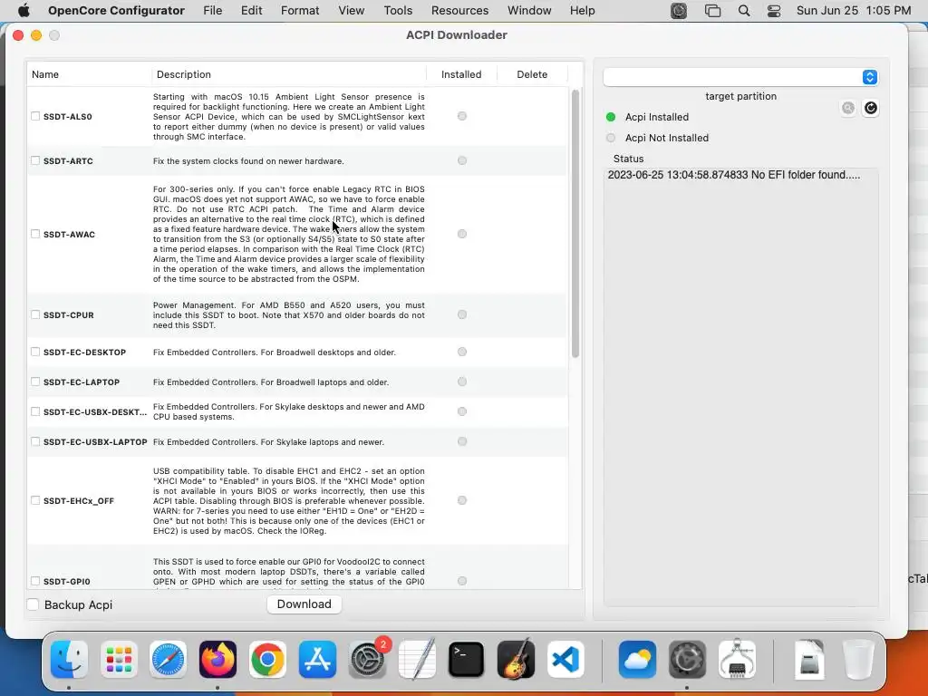Open Finder from the Dock

click(x=69, y=660)
